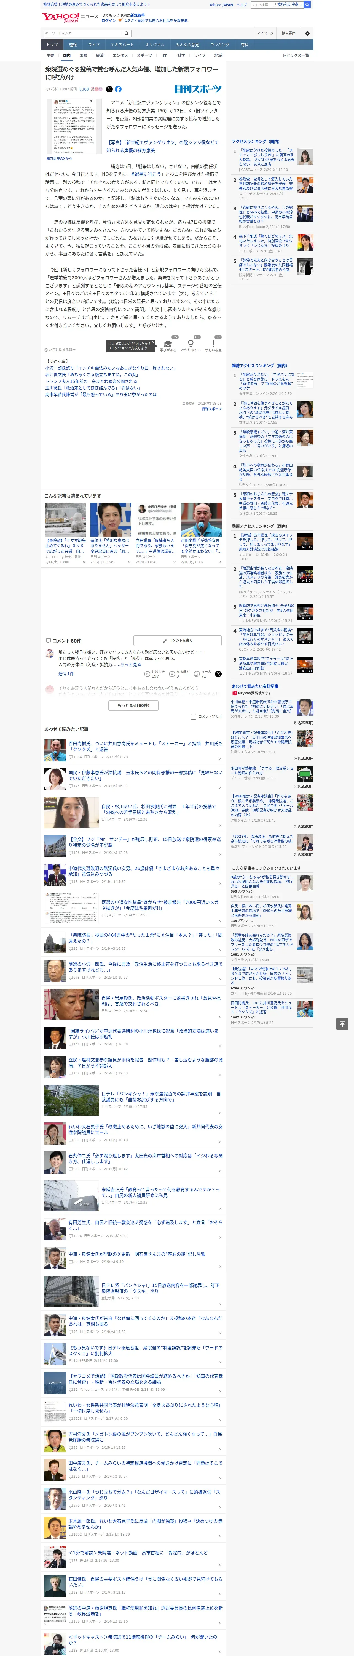354x1656 pixels.
Task: Open settings via the gear icon
Action: [307, 33]
